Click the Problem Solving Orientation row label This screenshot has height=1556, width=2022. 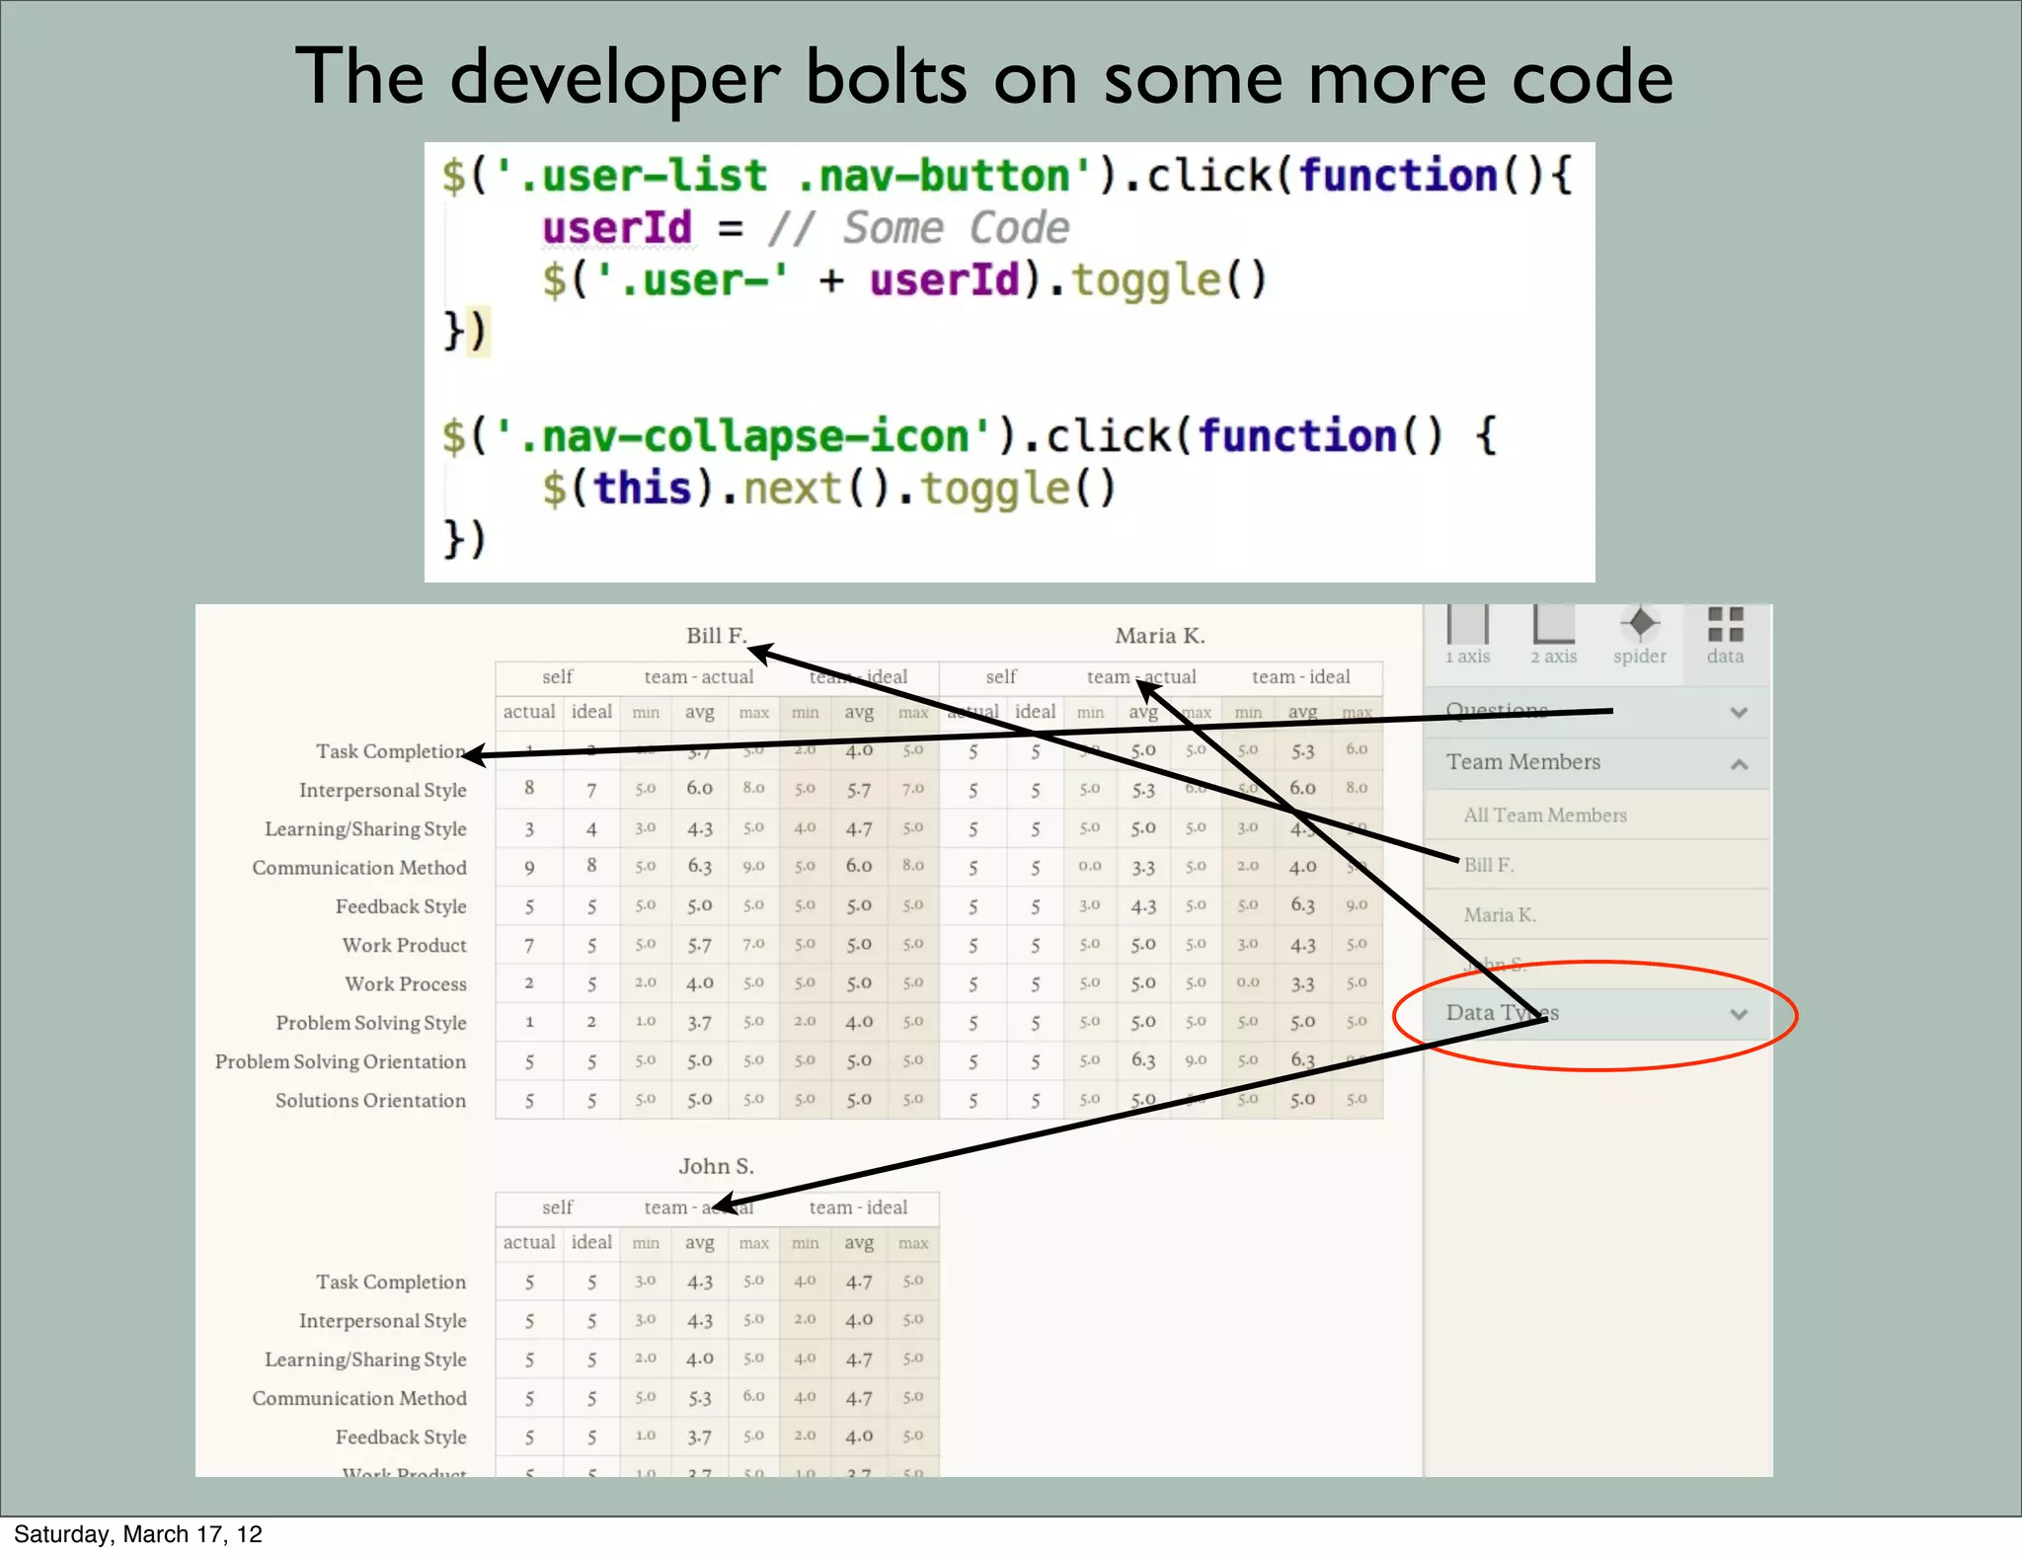(341, 1061)
